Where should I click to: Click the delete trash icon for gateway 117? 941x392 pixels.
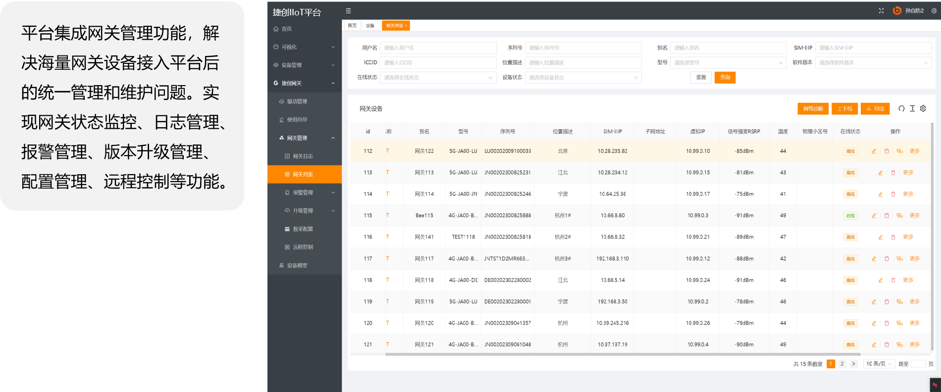click(887, 259)
